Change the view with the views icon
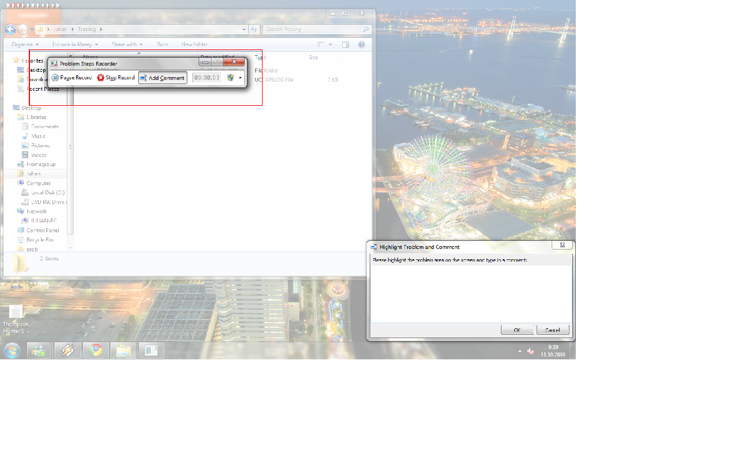 (x=321, y=44)
